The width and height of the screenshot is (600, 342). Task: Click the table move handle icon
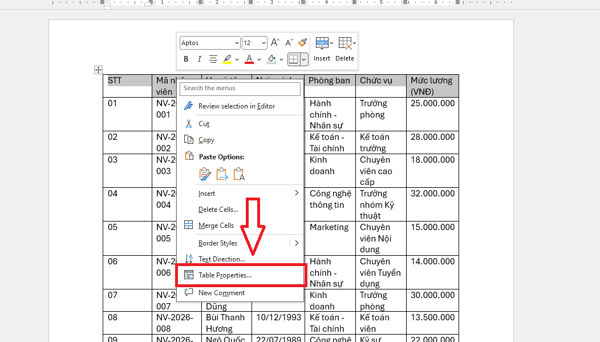[98, 70]
